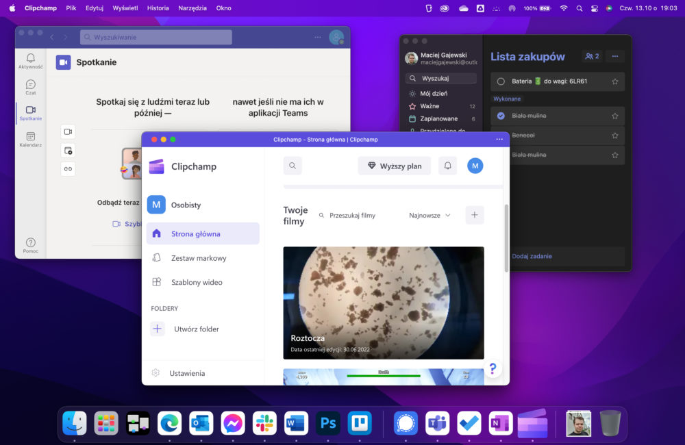Open Clipchamp title bar more options
Image resolution: width=685 pixels, height=445 pixels.
tap(499, 139)
